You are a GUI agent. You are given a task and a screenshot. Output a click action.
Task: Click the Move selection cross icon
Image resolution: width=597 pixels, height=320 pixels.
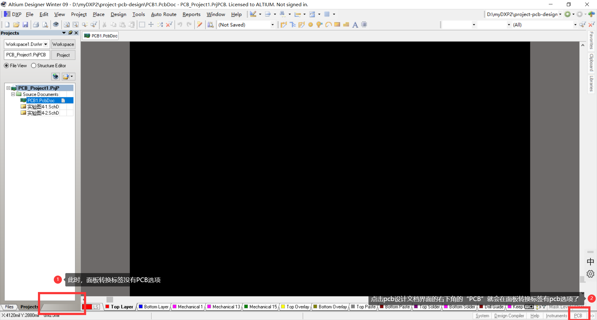151,25
